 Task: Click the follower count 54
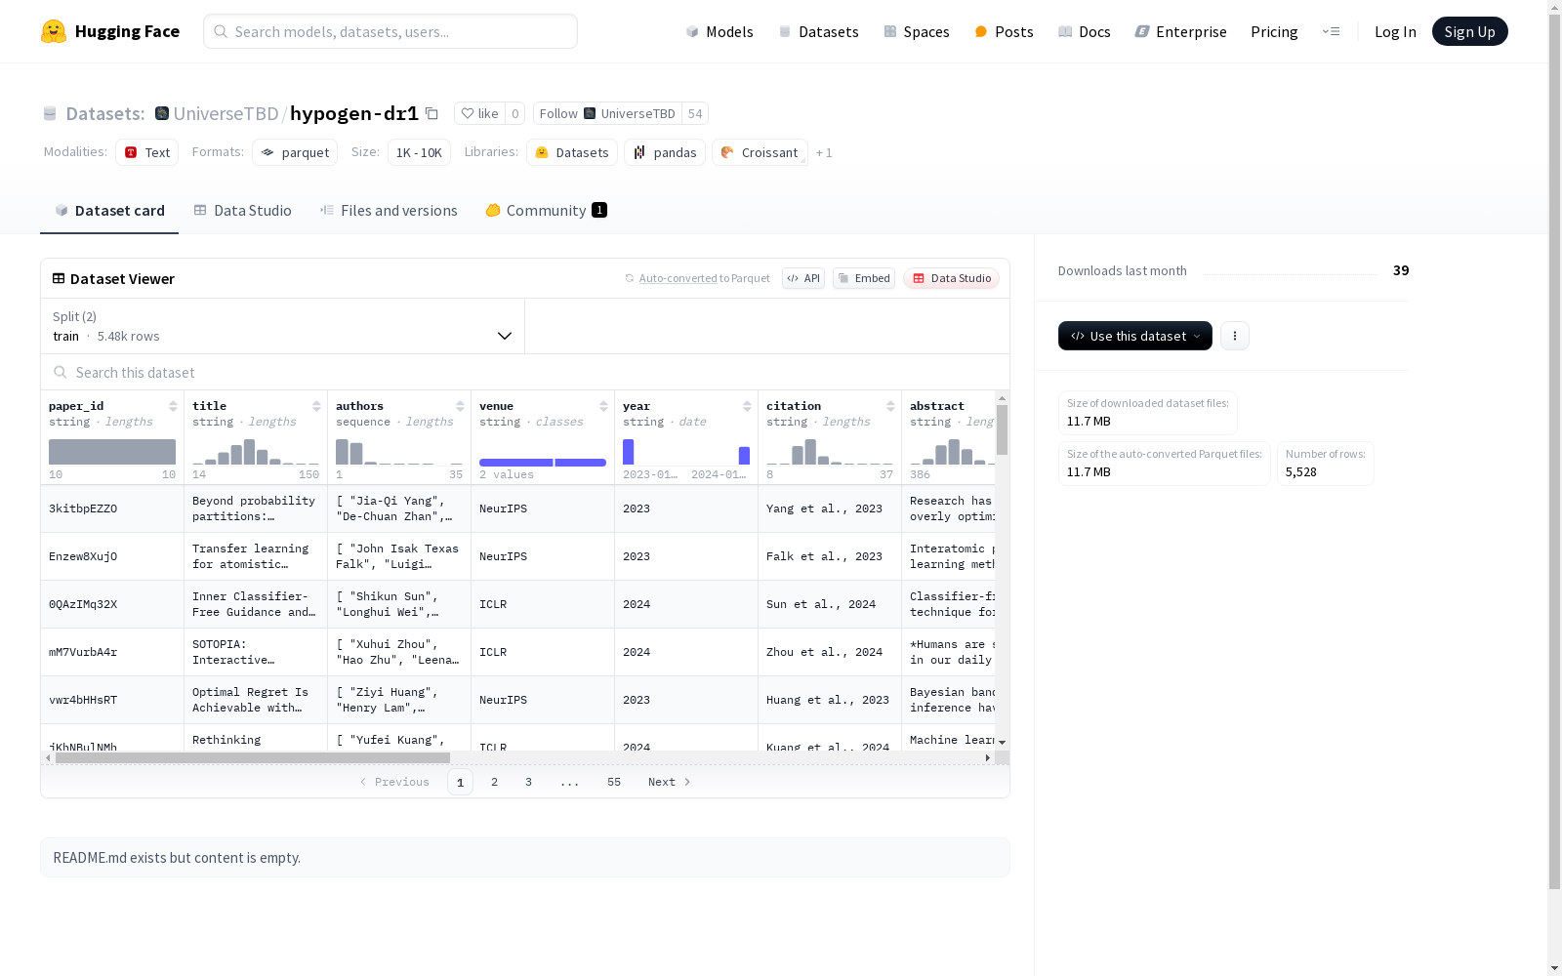[x=695, y=113]
